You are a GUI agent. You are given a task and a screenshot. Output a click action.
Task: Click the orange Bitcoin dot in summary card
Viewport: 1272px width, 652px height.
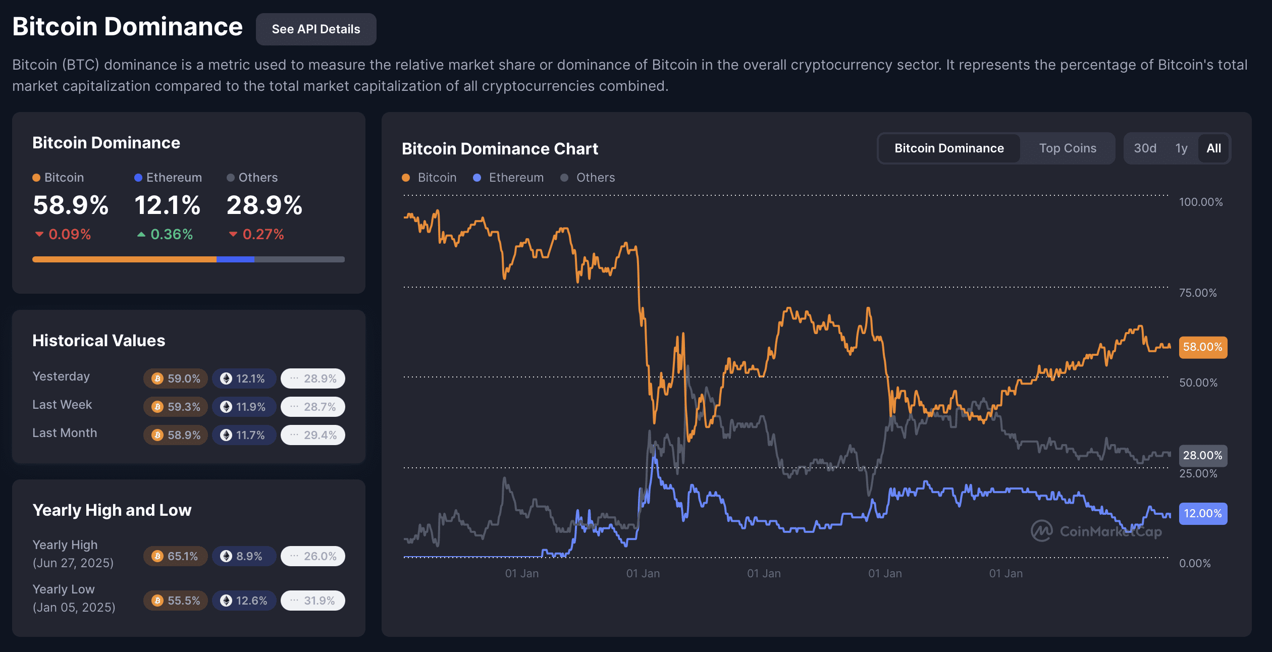coord(36,178)
